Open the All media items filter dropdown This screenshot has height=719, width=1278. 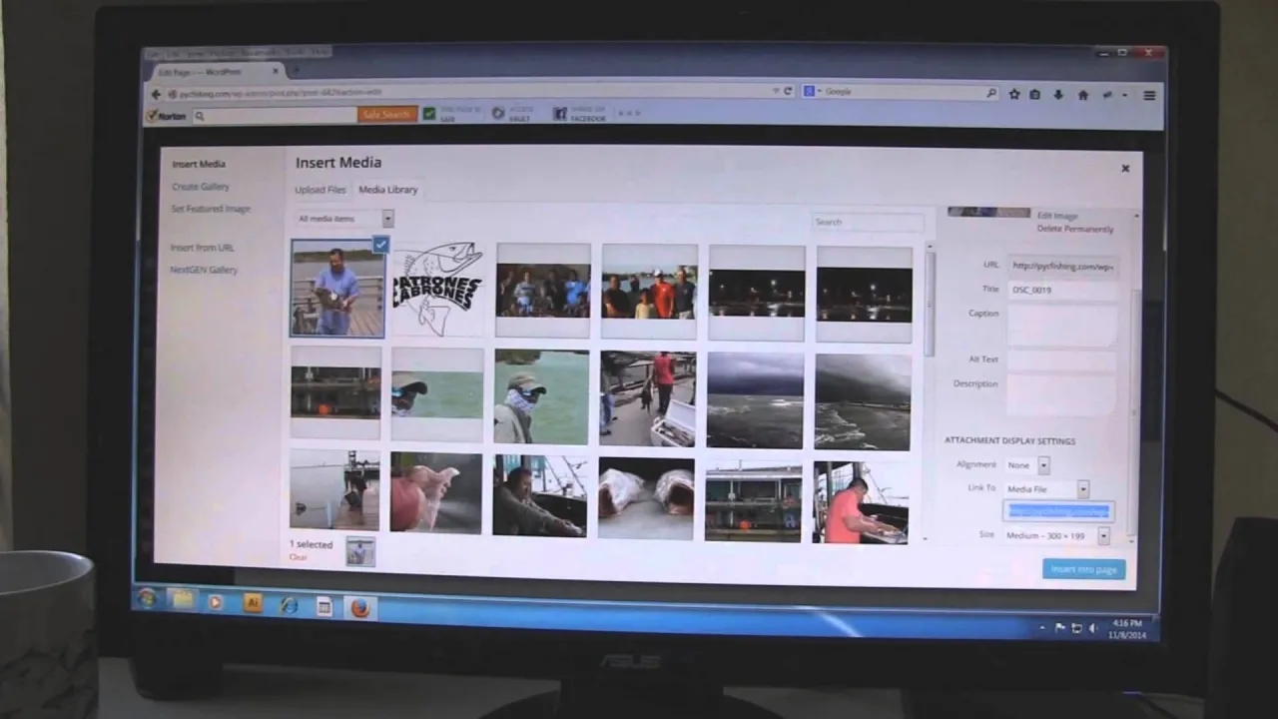[344, 219]
